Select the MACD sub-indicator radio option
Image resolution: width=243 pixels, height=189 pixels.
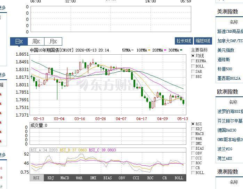click(193, 134)
